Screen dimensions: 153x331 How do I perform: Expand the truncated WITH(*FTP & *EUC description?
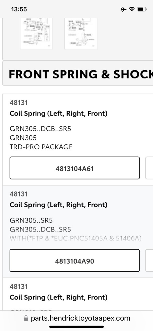(x=76, y=238)
